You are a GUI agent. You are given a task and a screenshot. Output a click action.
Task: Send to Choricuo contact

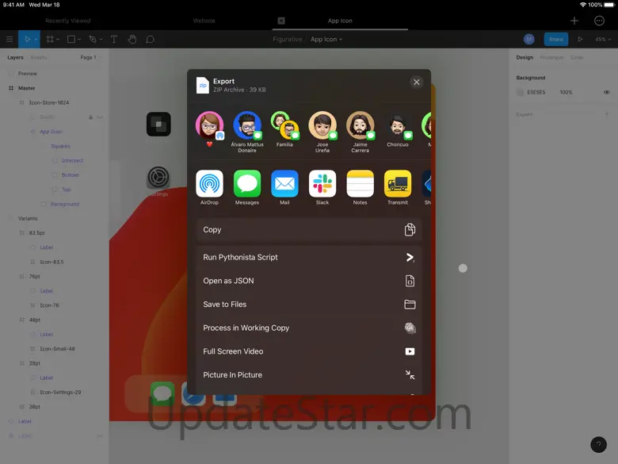click(398, 129)
